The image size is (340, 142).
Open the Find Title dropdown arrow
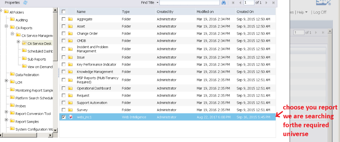157,3
